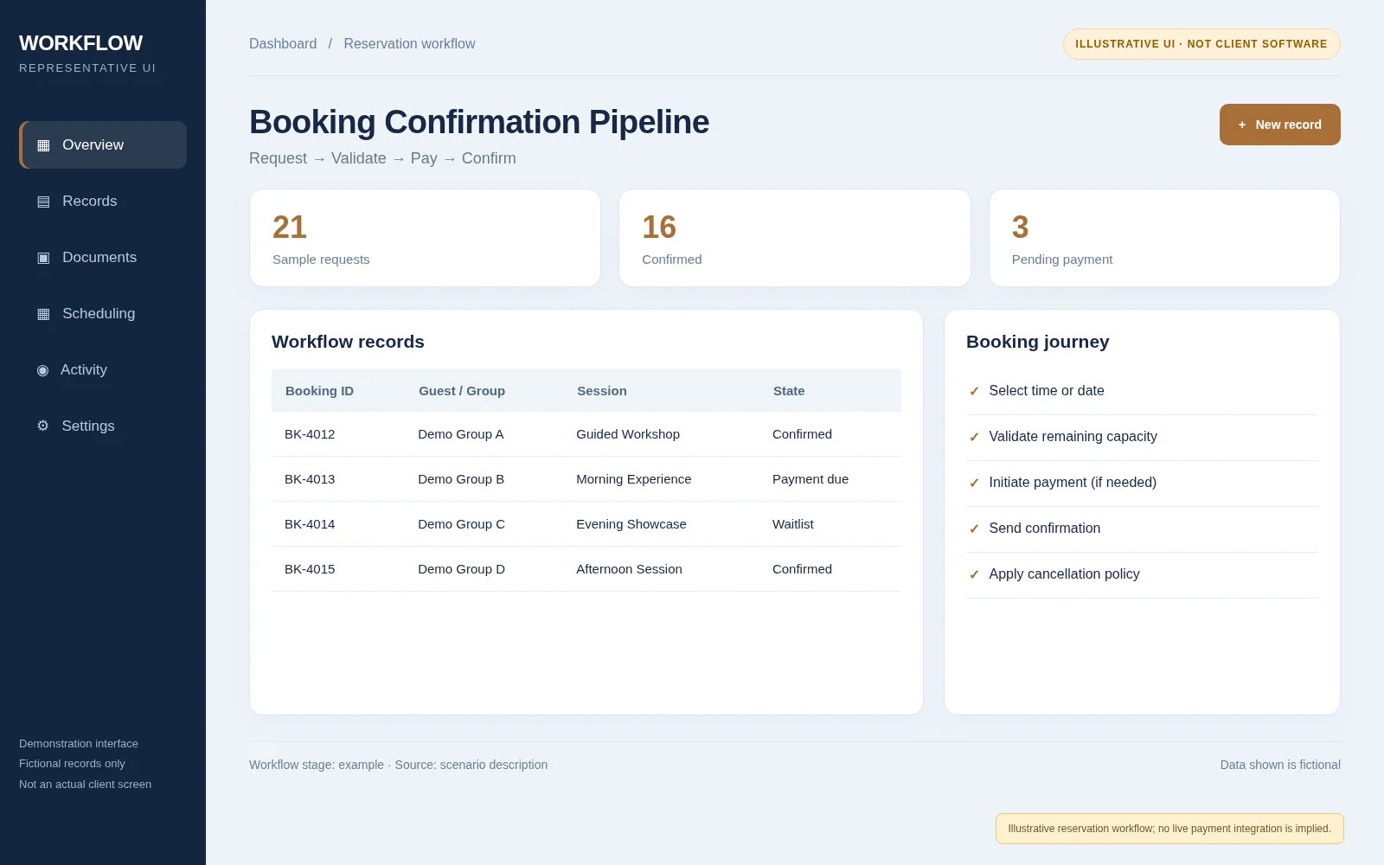The height and width of the screenshot is (865, 1384).
Task: Click the no live payment integration notice
Action: click(x=1169, y=829)
